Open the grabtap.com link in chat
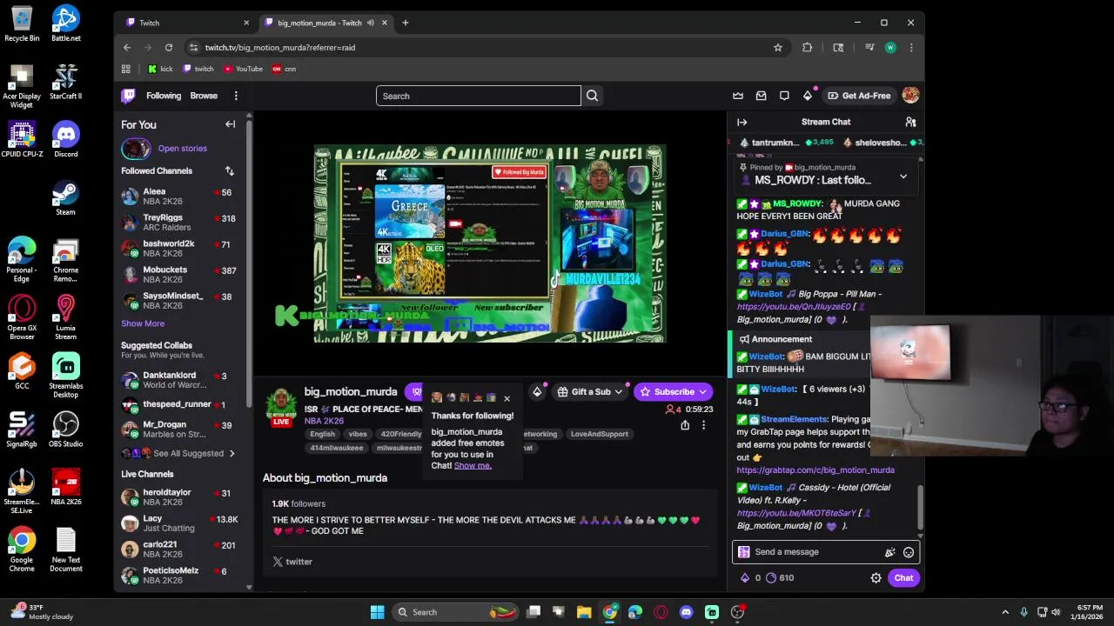 coord(815,470)
